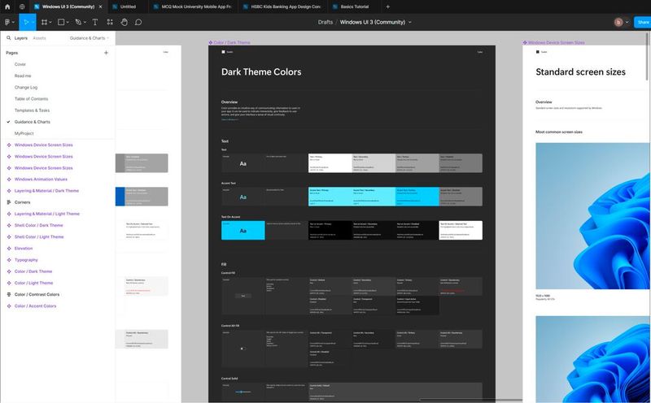Select the Comment tool

coord(138,22)
